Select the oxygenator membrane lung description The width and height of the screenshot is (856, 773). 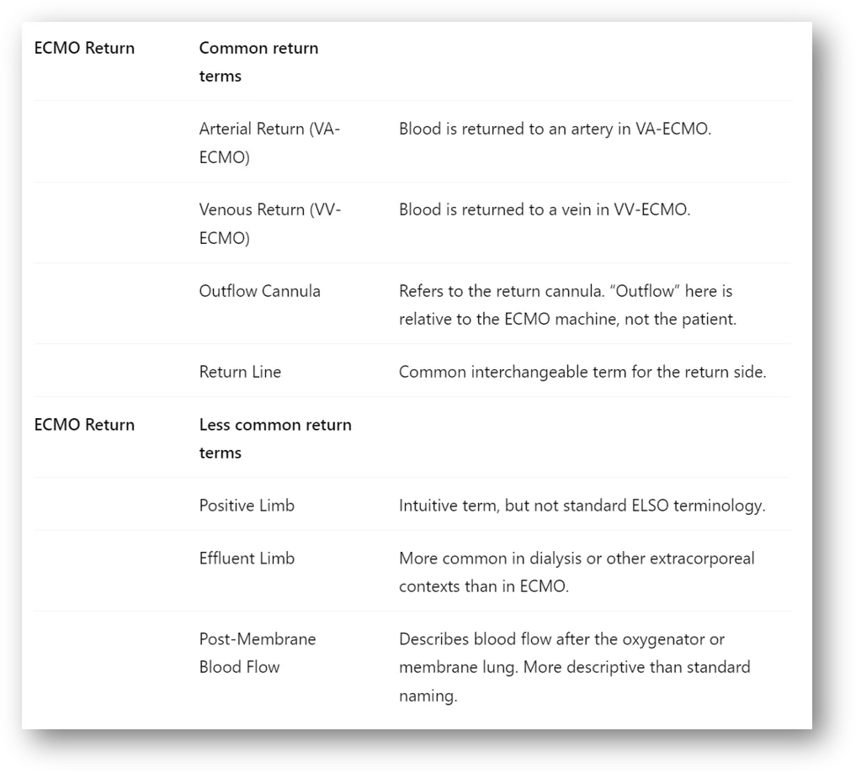pyautogui.click(x=574, y=667)
